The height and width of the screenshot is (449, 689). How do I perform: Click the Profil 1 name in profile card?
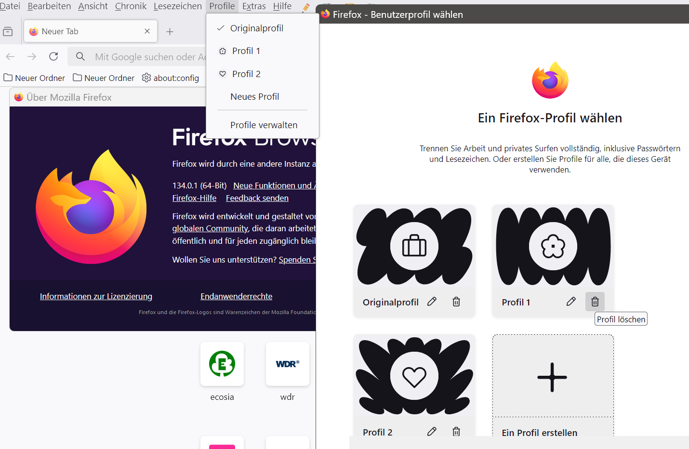pos(516,302)
